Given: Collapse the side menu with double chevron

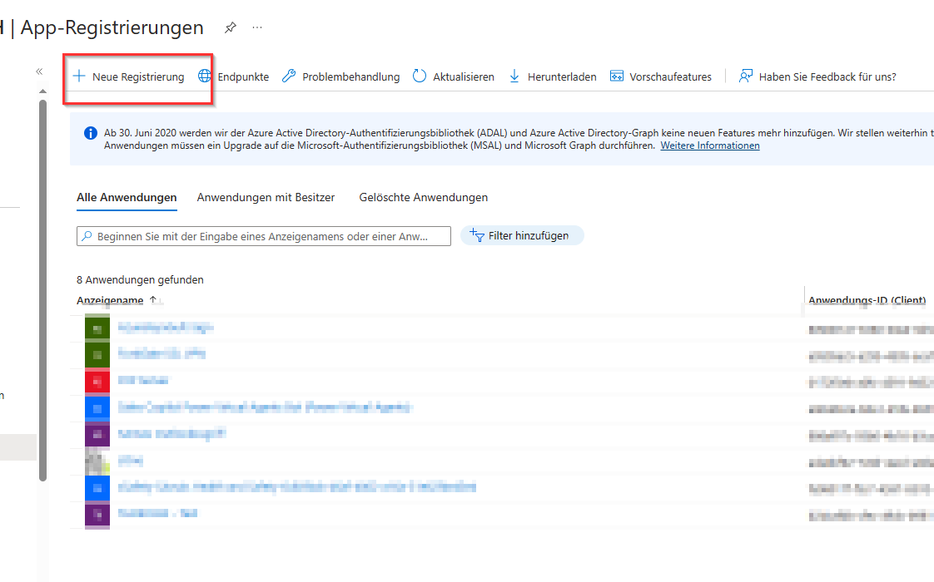Looking at the screenshot, I should (39, 72).
